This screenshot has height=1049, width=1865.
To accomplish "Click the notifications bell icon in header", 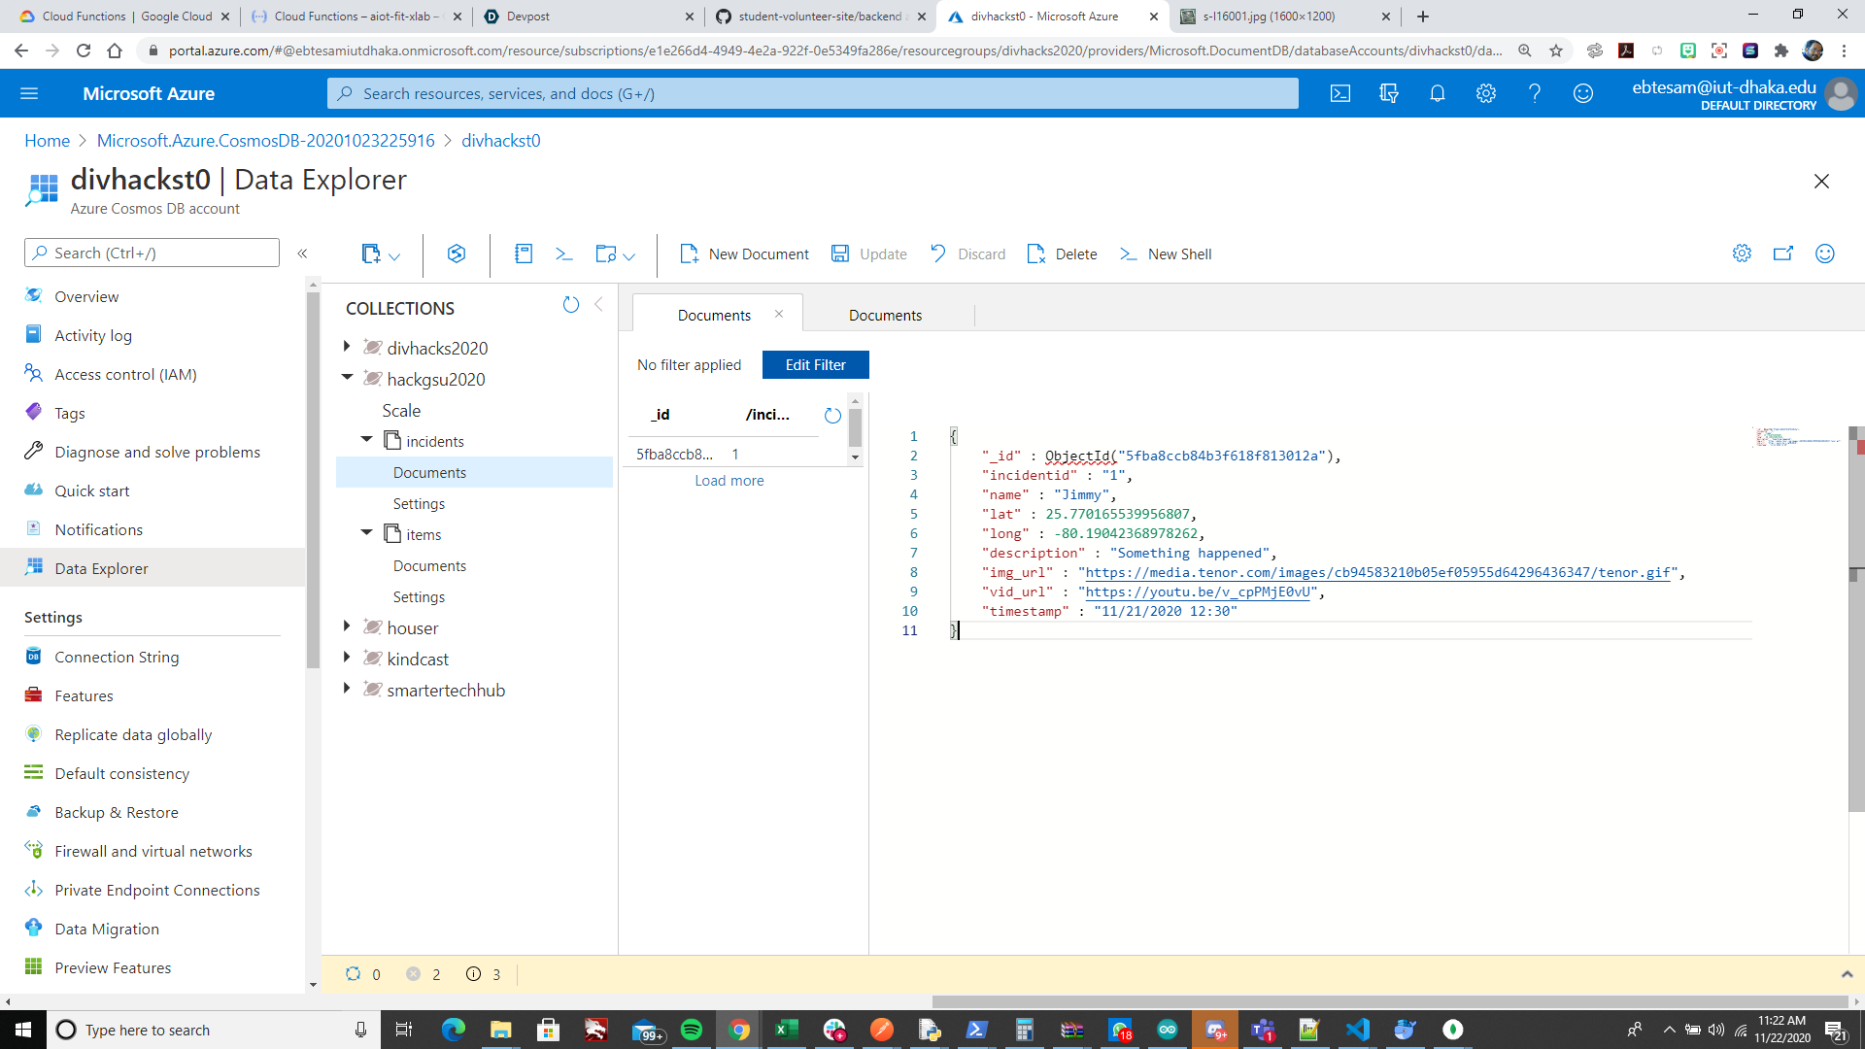I will 1437,93.
